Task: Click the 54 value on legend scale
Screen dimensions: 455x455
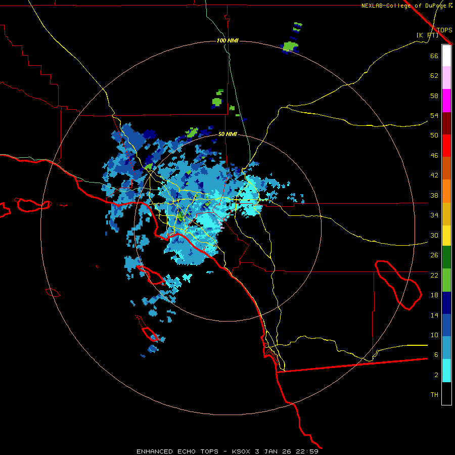Action: coord(434,115)
